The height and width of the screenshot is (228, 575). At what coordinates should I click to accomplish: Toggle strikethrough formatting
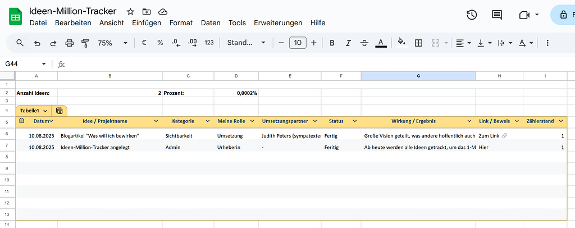pyautogui.click(x=364, y=43)
